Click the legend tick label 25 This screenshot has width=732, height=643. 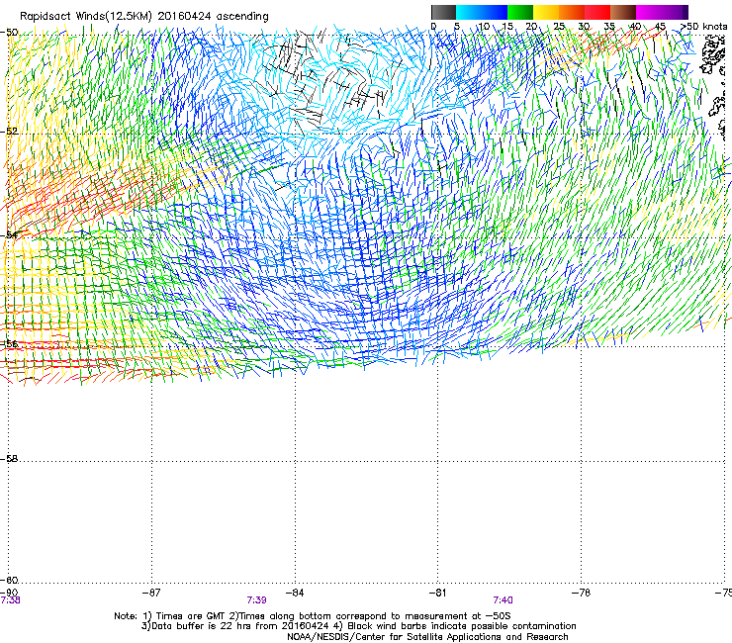559,27
